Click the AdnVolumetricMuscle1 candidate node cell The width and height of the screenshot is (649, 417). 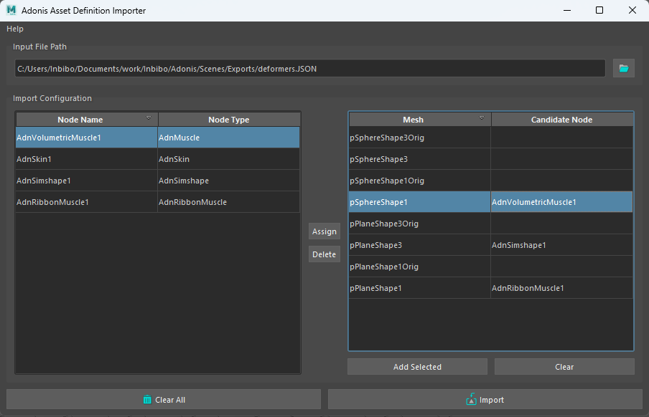(x=561, y=202)
